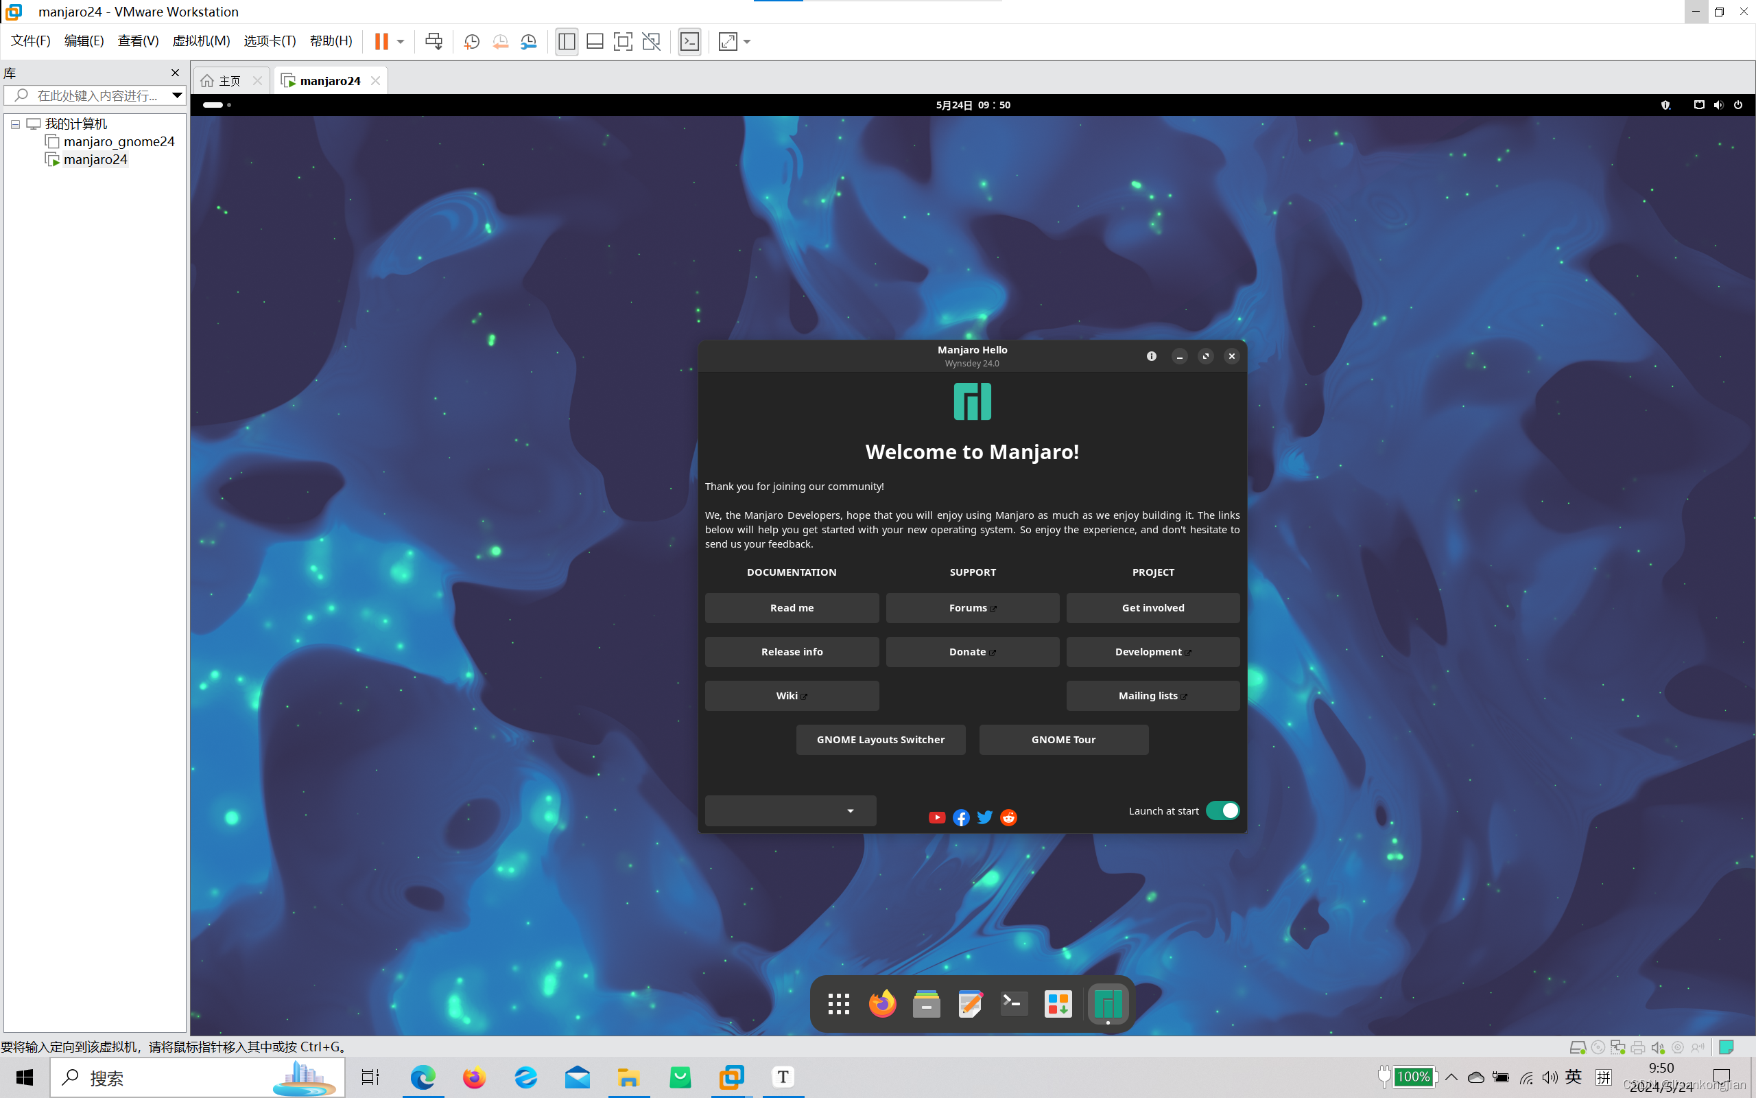
Task: Click the Read me button
Action: (x=792, y=608)
